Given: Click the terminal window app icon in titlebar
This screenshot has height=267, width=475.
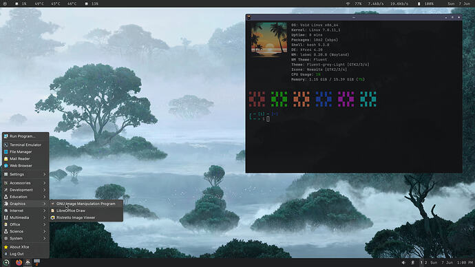Looking at the screenshot, I should point(249,18).
